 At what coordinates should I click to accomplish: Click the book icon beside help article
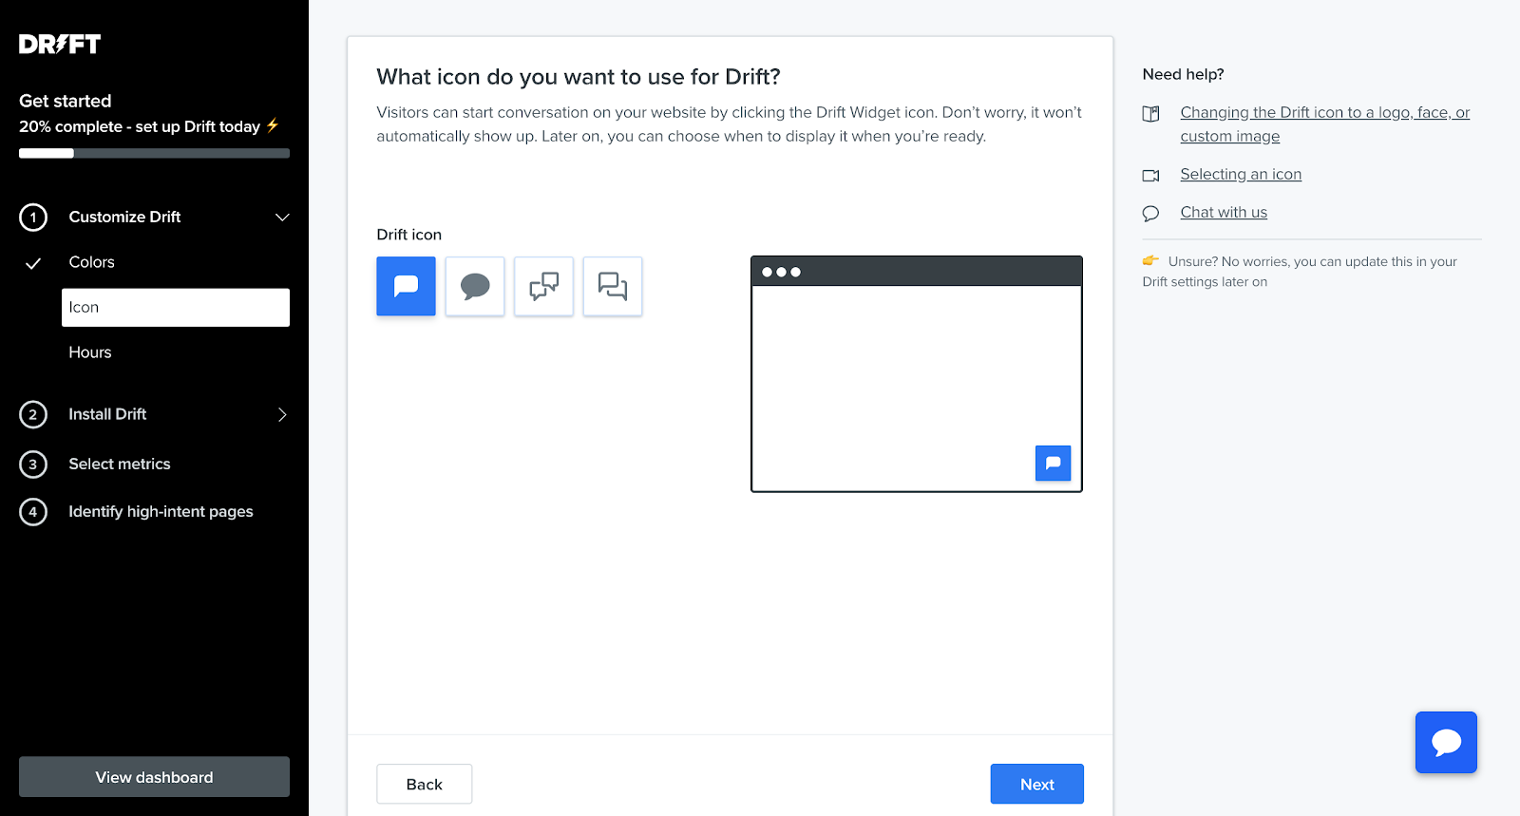click(x=1150, y=114)
